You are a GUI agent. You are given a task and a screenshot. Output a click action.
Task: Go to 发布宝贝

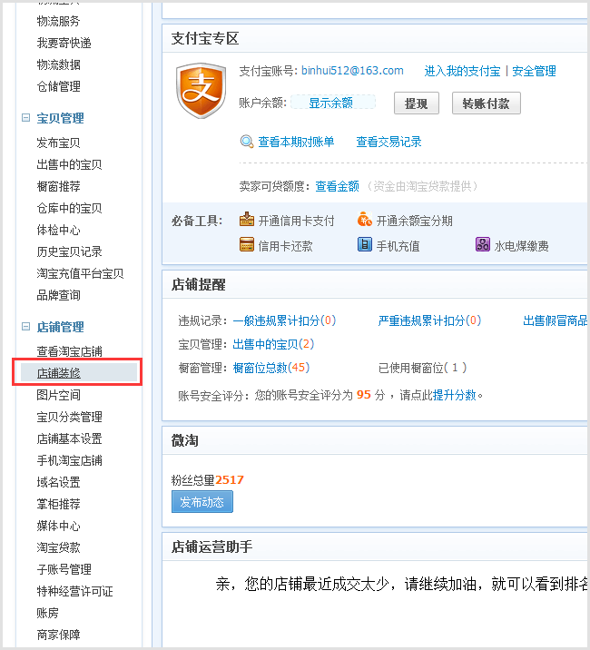58,143
